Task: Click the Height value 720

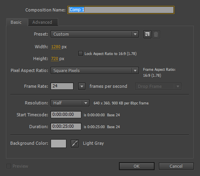Action: click(55, 59)
